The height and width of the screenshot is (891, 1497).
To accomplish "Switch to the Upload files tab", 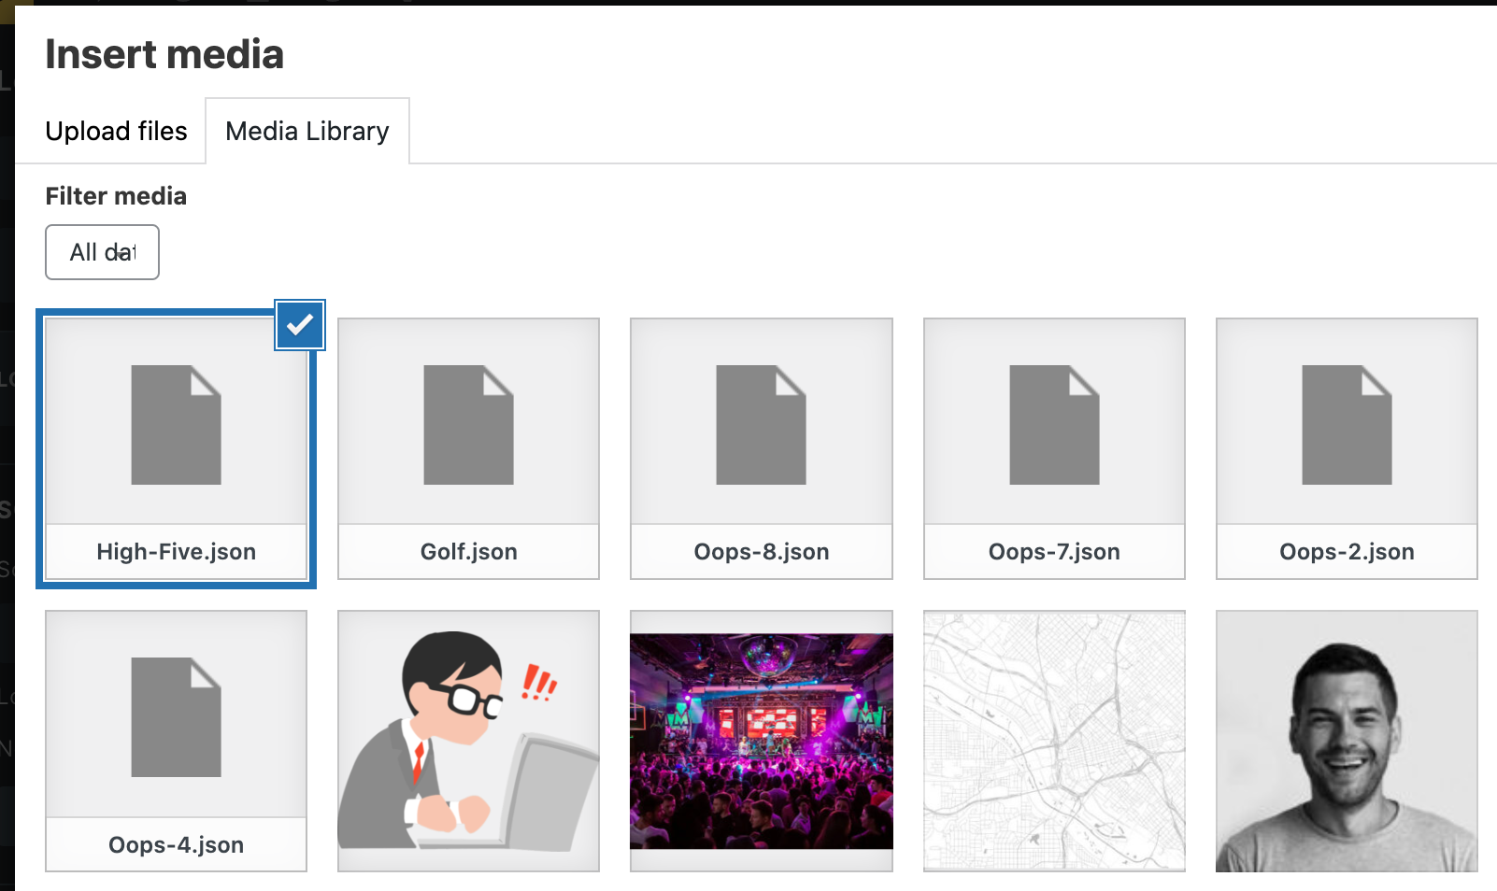I will pos(116,131).
